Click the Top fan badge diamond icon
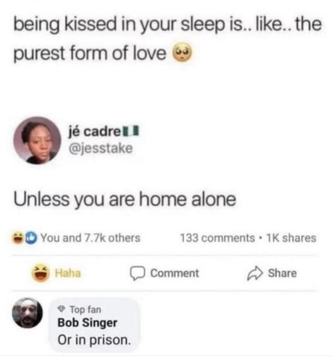331x358 pixels. [x=60, y=309]
